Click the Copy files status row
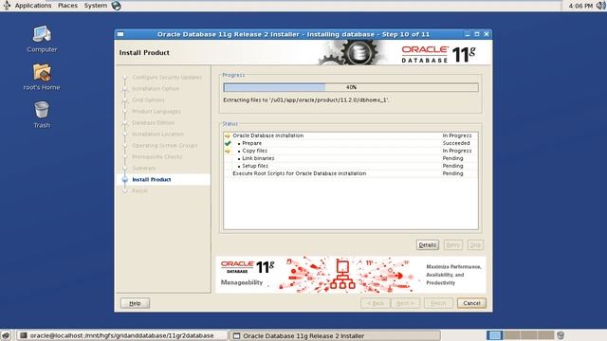This screenshot has height=341, width=607. coord(351,151)
